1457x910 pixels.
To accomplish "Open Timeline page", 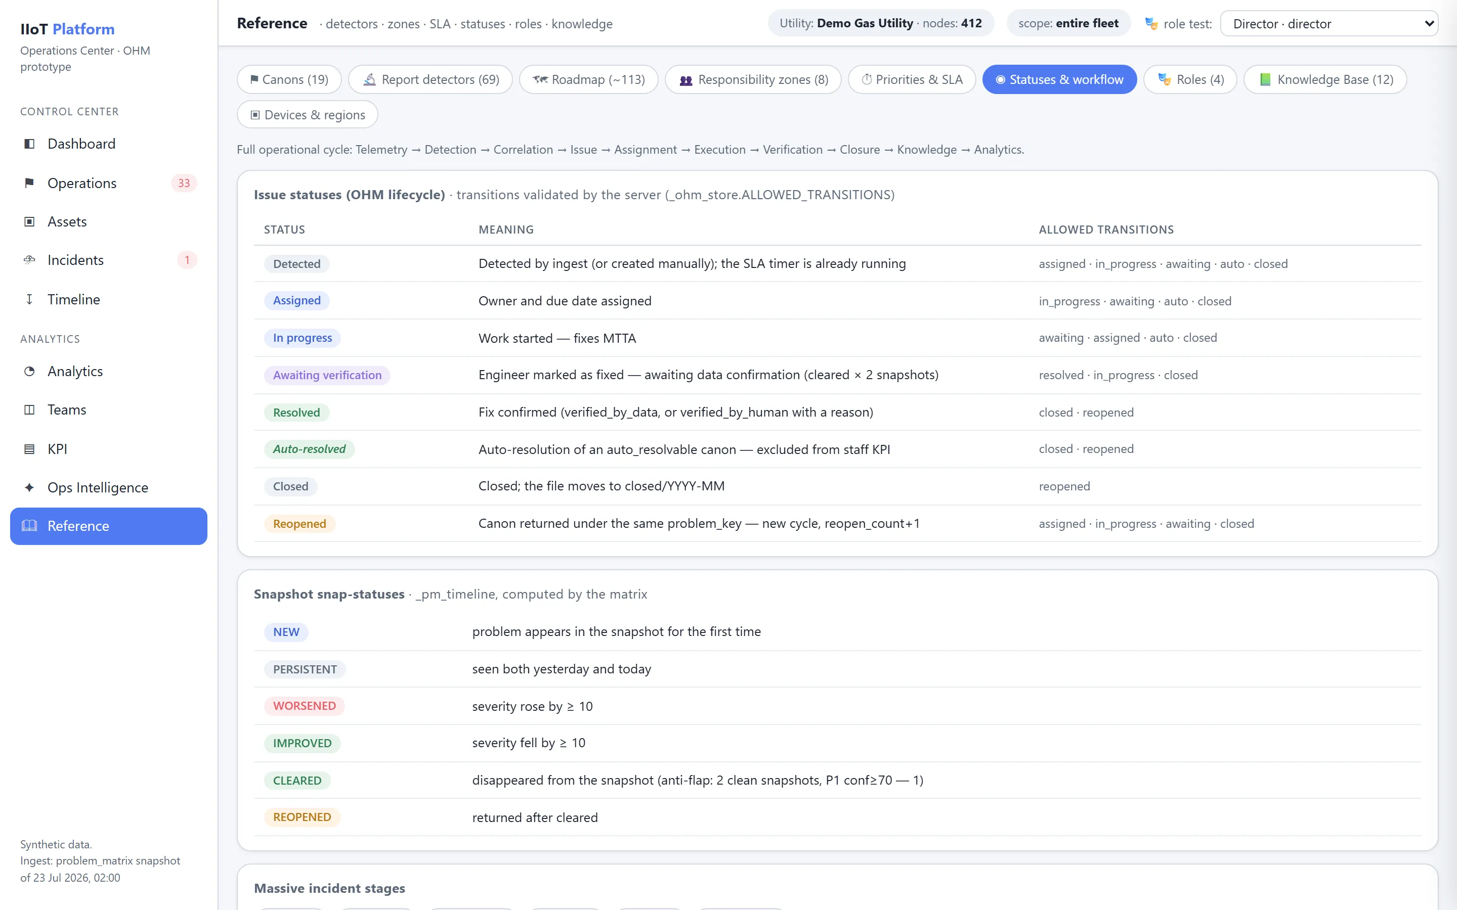I will (x=108, y=299).
